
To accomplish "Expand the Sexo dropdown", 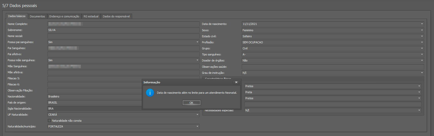I will click(422, 30).
